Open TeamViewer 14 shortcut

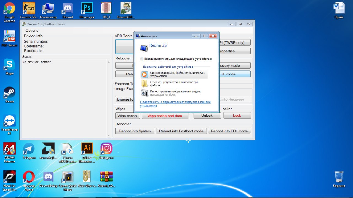pyautogui.click(x=9, y=125)
